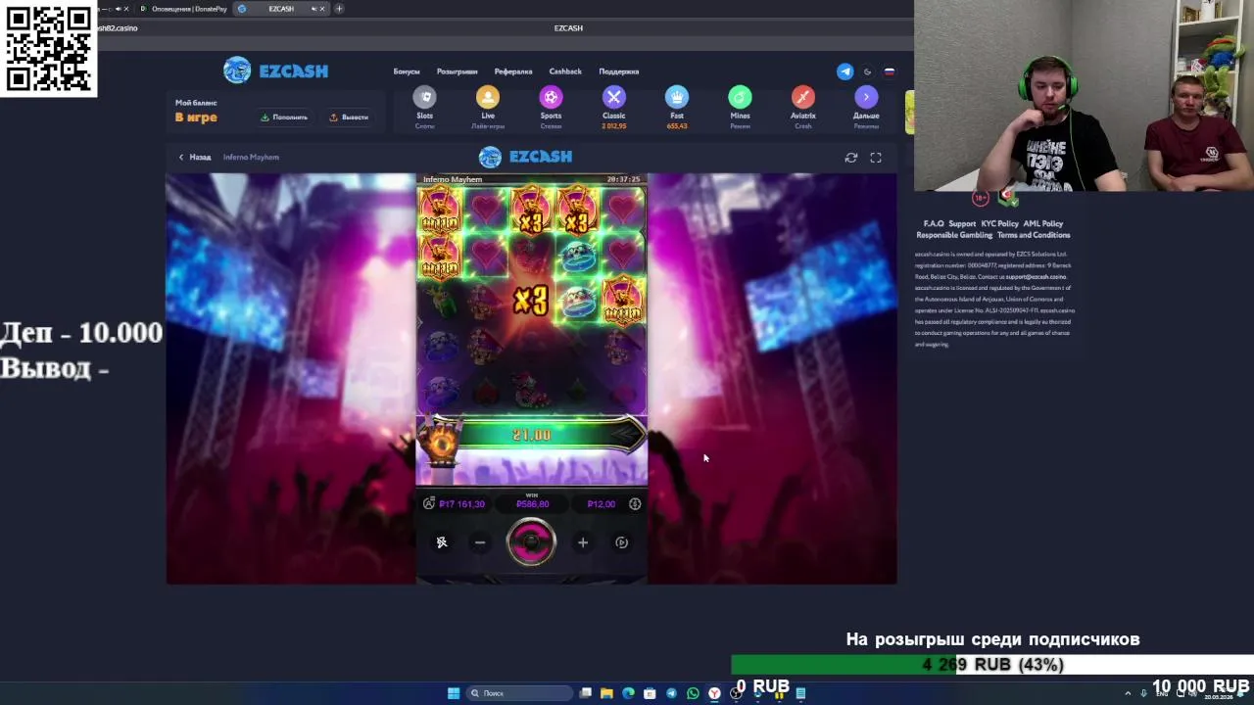Spin the reels with the pink button
Image resolution: width=1254 pixels, height=705 pixels.
click(531, 542)
